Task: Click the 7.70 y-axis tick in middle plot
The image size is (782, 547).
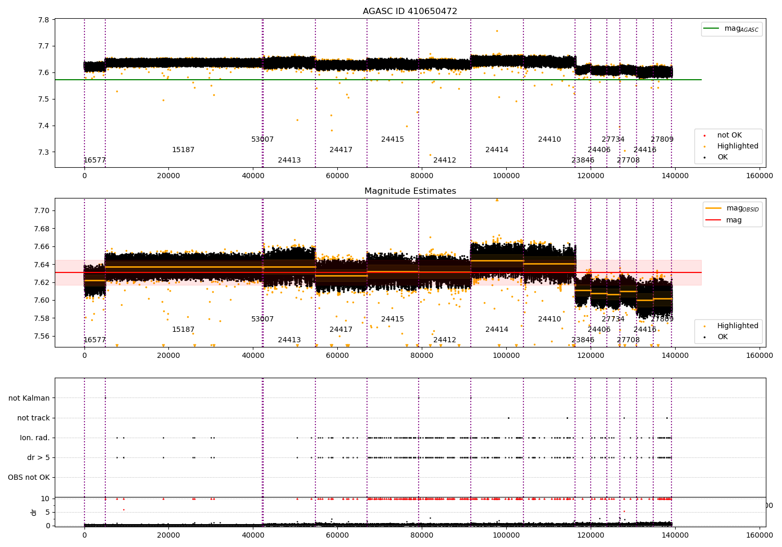Action: pyautogui.click(x=42, y=211)
